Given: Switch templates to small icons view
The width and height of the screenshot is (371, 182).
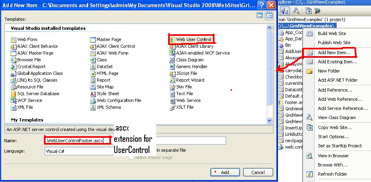Looking at the screenshot, I should pos(269,16).
